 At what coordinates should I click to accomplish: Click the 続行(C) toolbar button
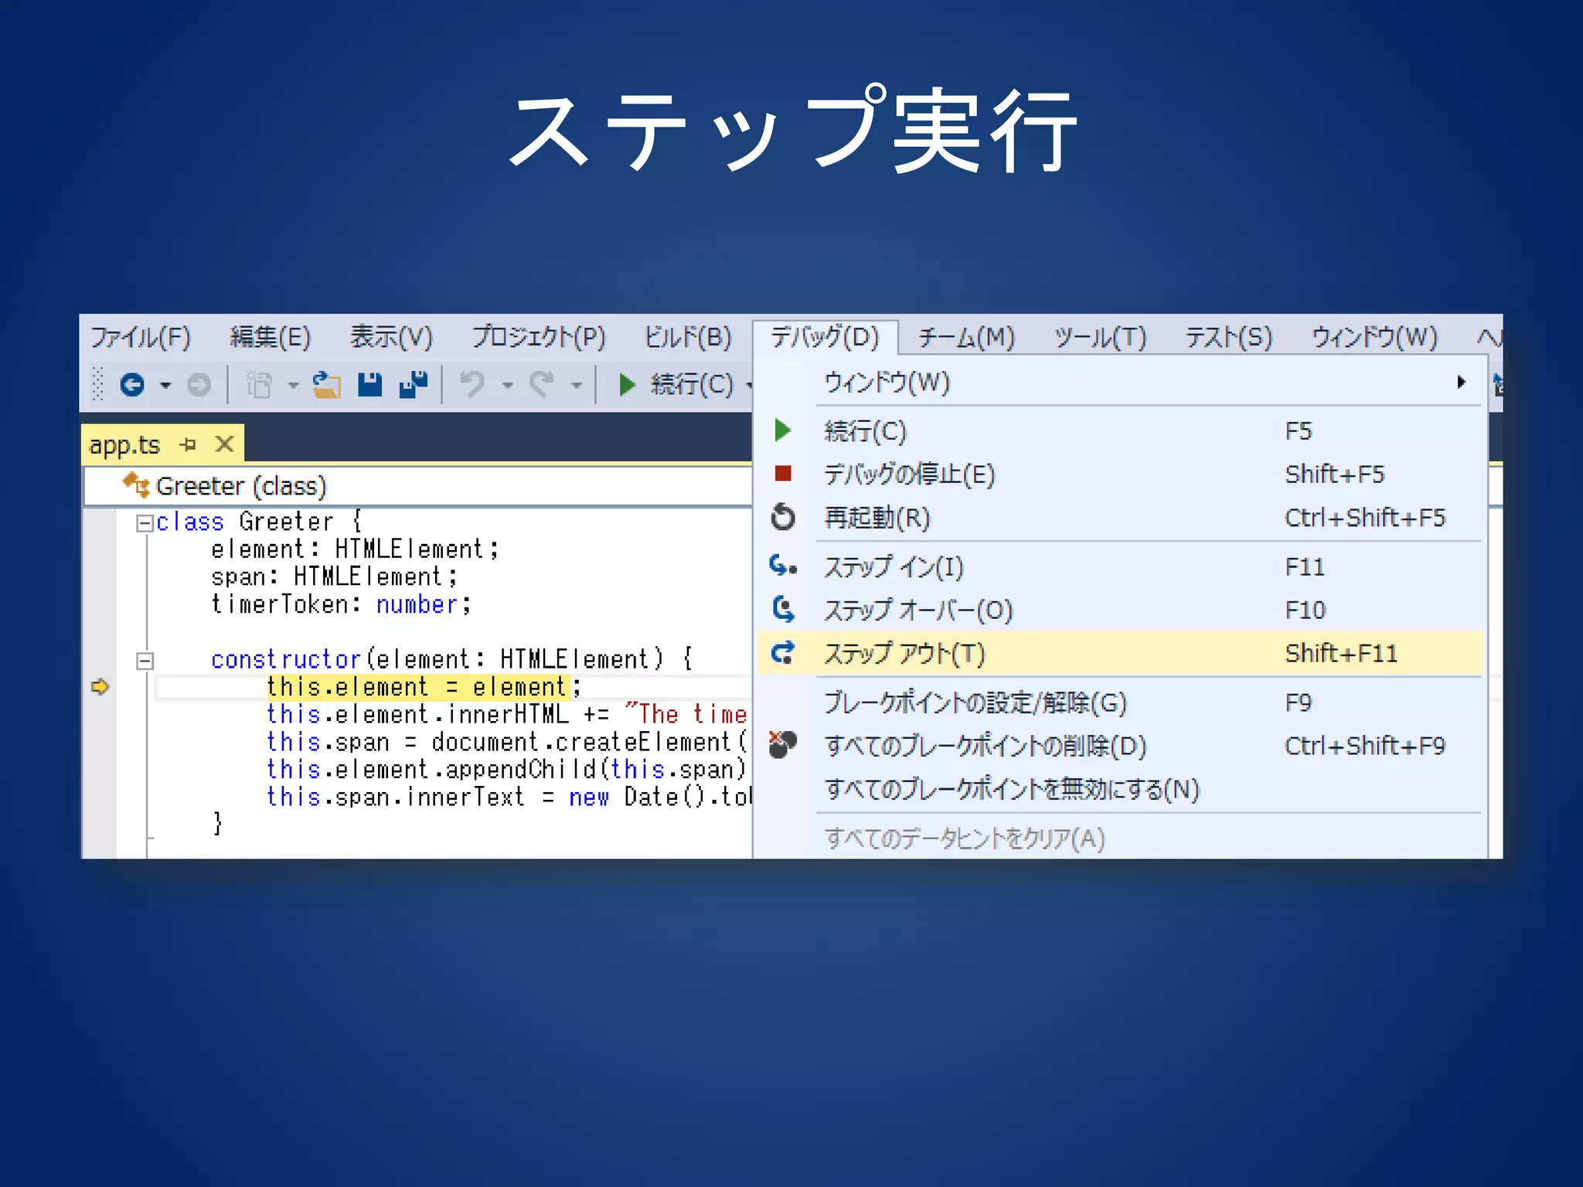(x=676, y=384)
